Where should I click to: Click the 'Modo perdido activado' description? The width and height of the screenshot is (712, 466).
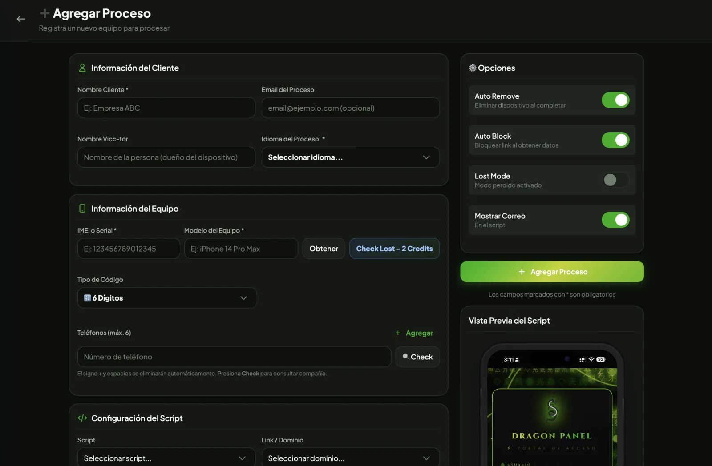point(508,185)
